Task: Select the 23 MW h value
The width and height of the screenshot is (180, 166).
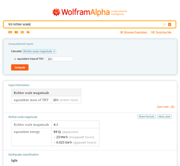Action: pyautogui.click(x=62, y=137)
